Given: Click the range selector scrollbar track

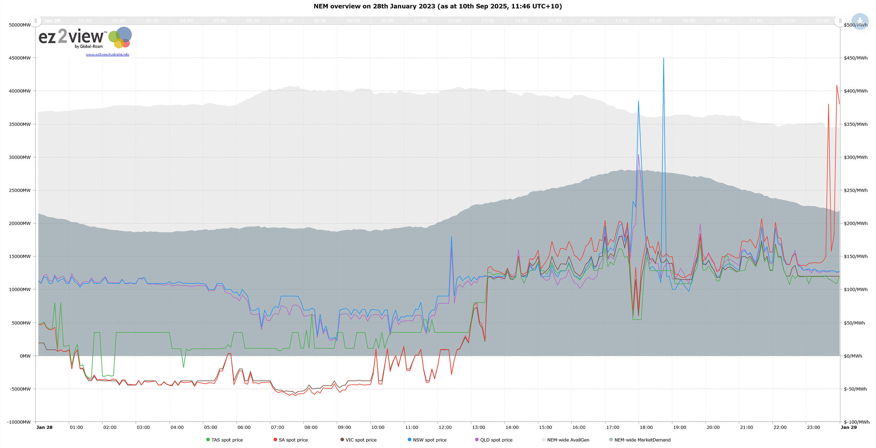Looking at the screenshot, I should click(x=438, y=21).
